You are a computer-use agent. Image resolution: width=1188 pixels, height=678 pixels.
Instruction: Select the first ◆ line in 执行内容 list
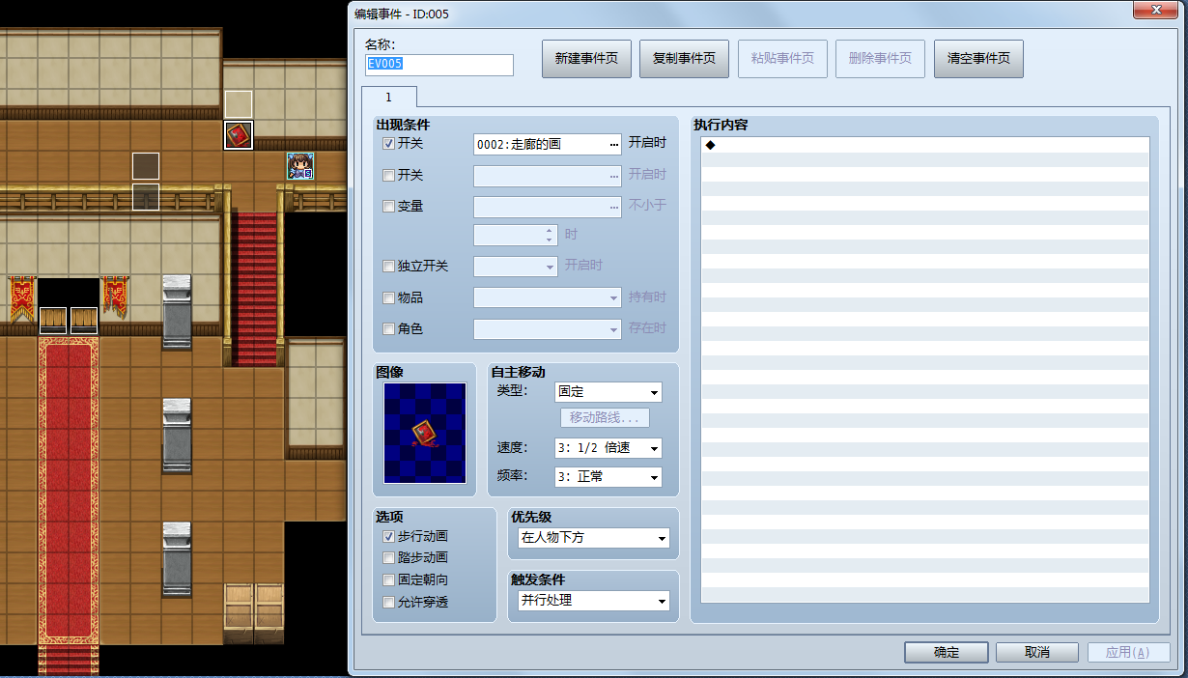click(x=925, y=145)
